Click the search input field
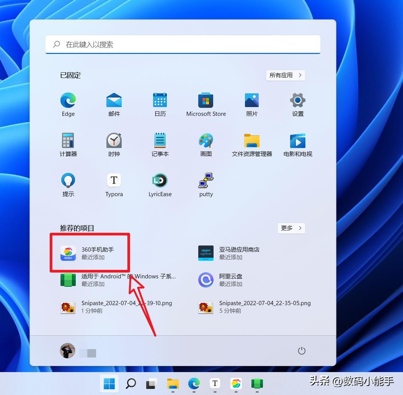403x395 pixels. tap(183, 45)
